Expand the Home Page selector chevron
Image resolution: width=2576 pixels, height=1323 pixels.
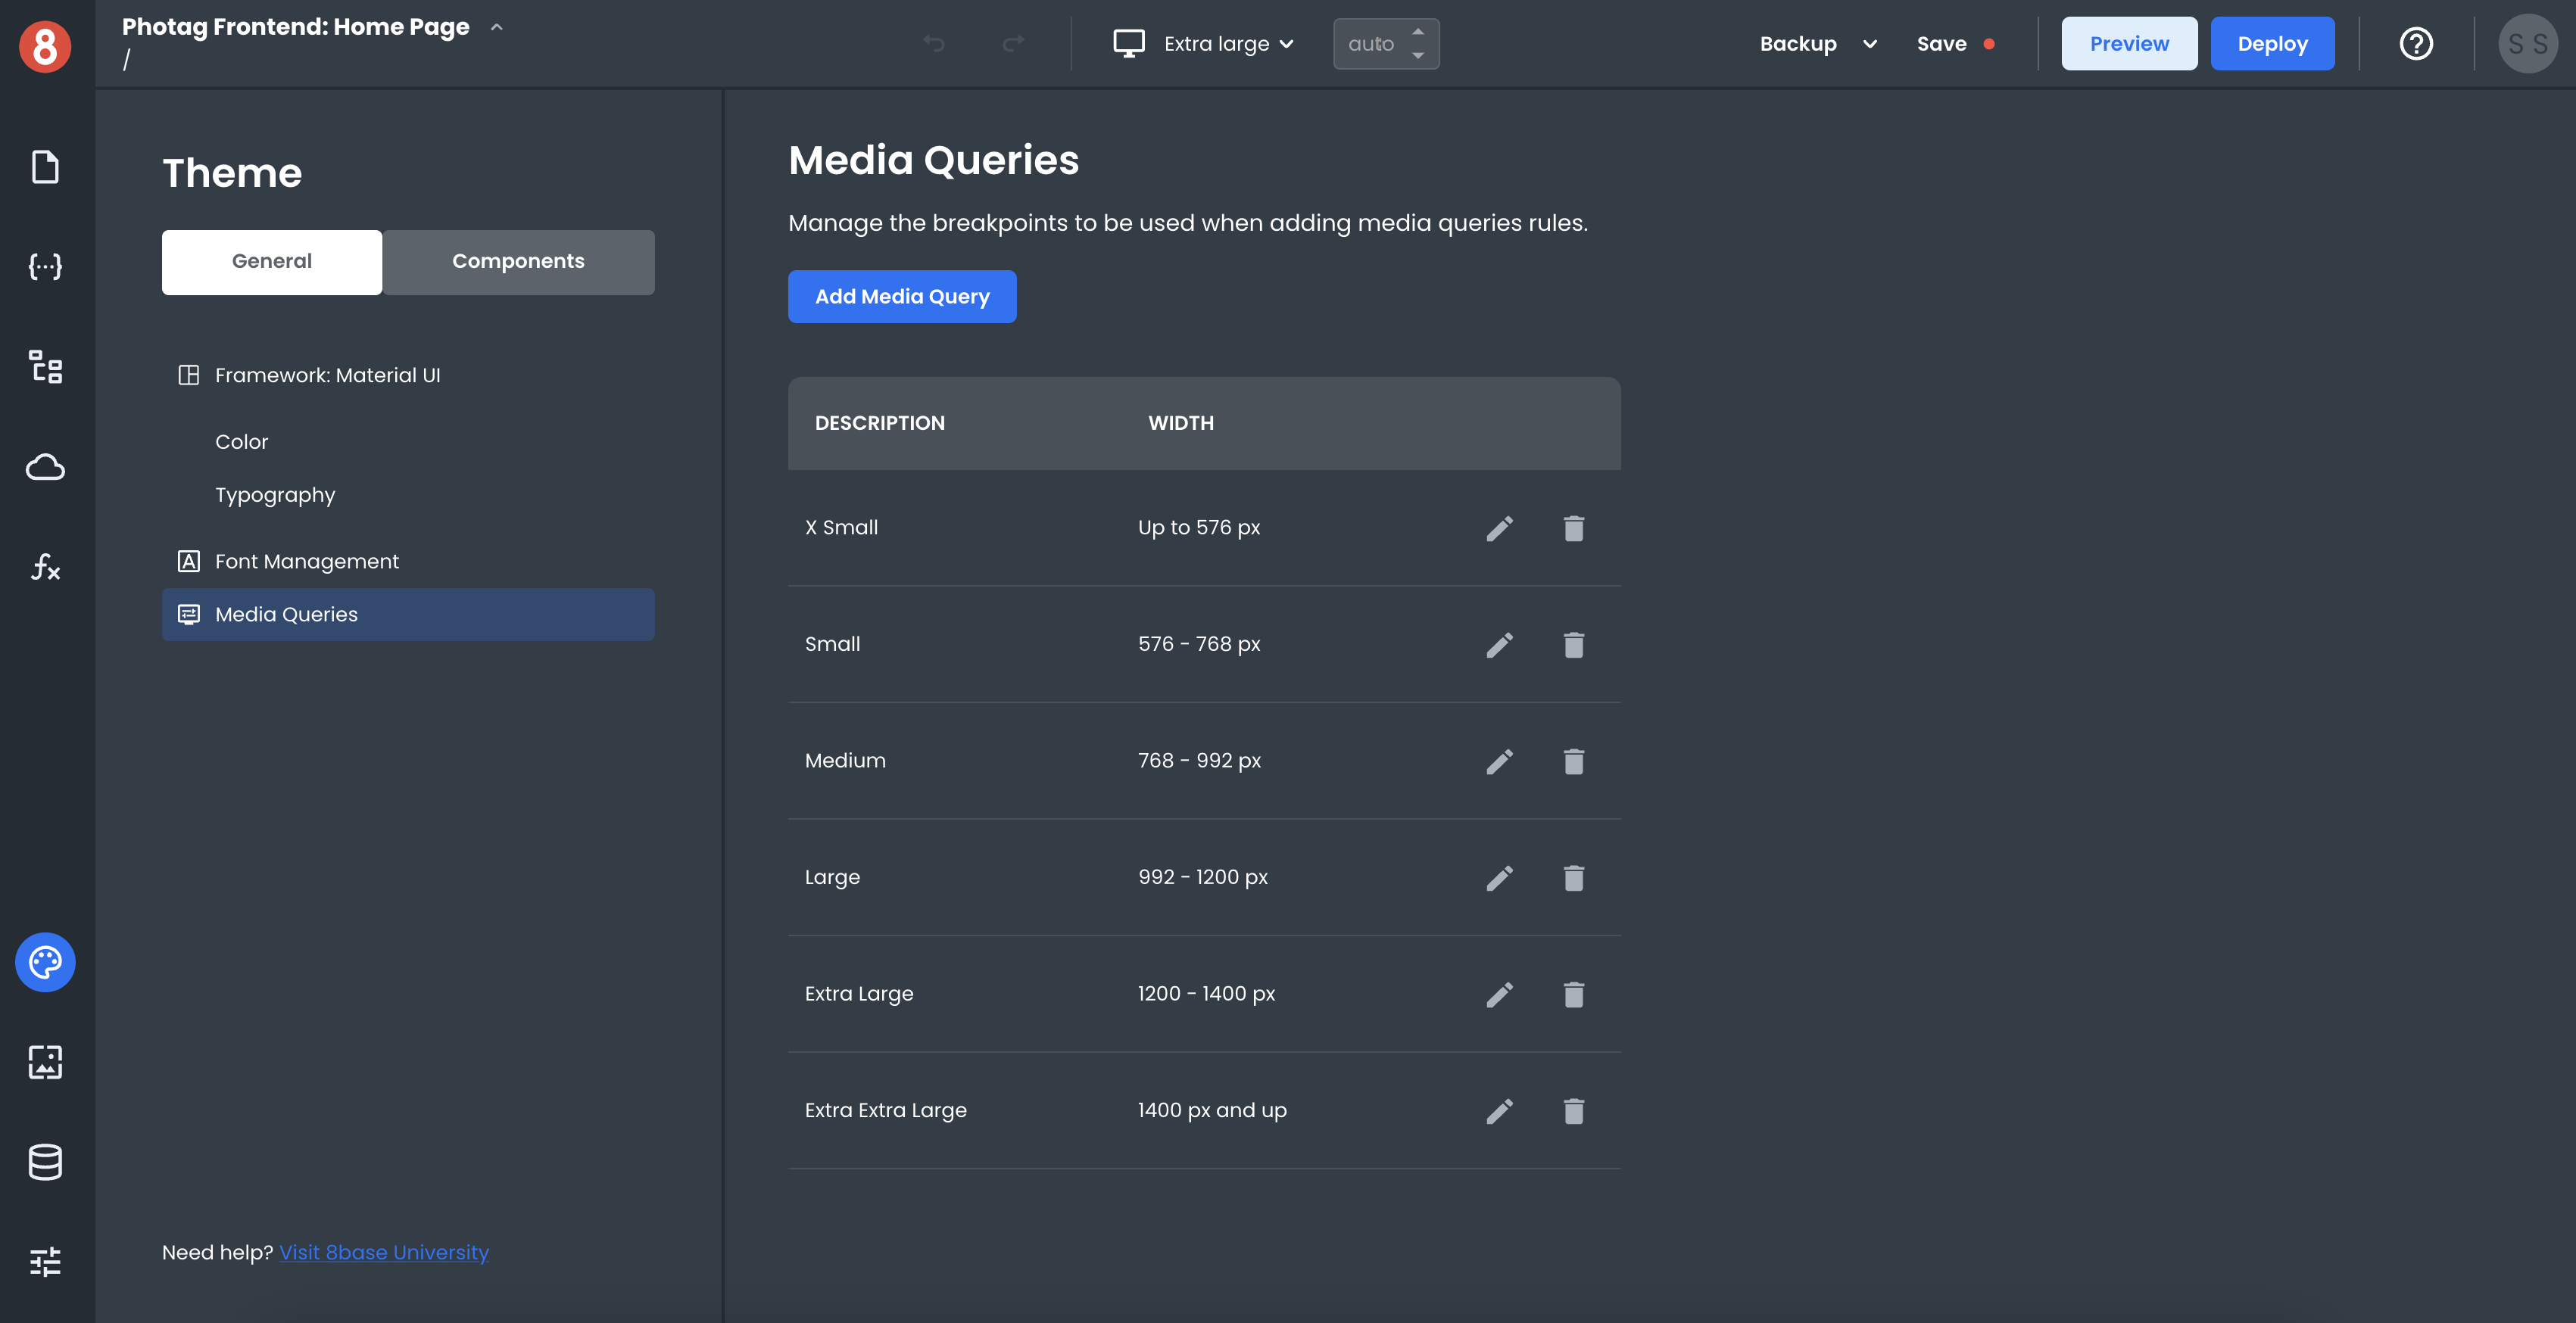pos(497,27)
